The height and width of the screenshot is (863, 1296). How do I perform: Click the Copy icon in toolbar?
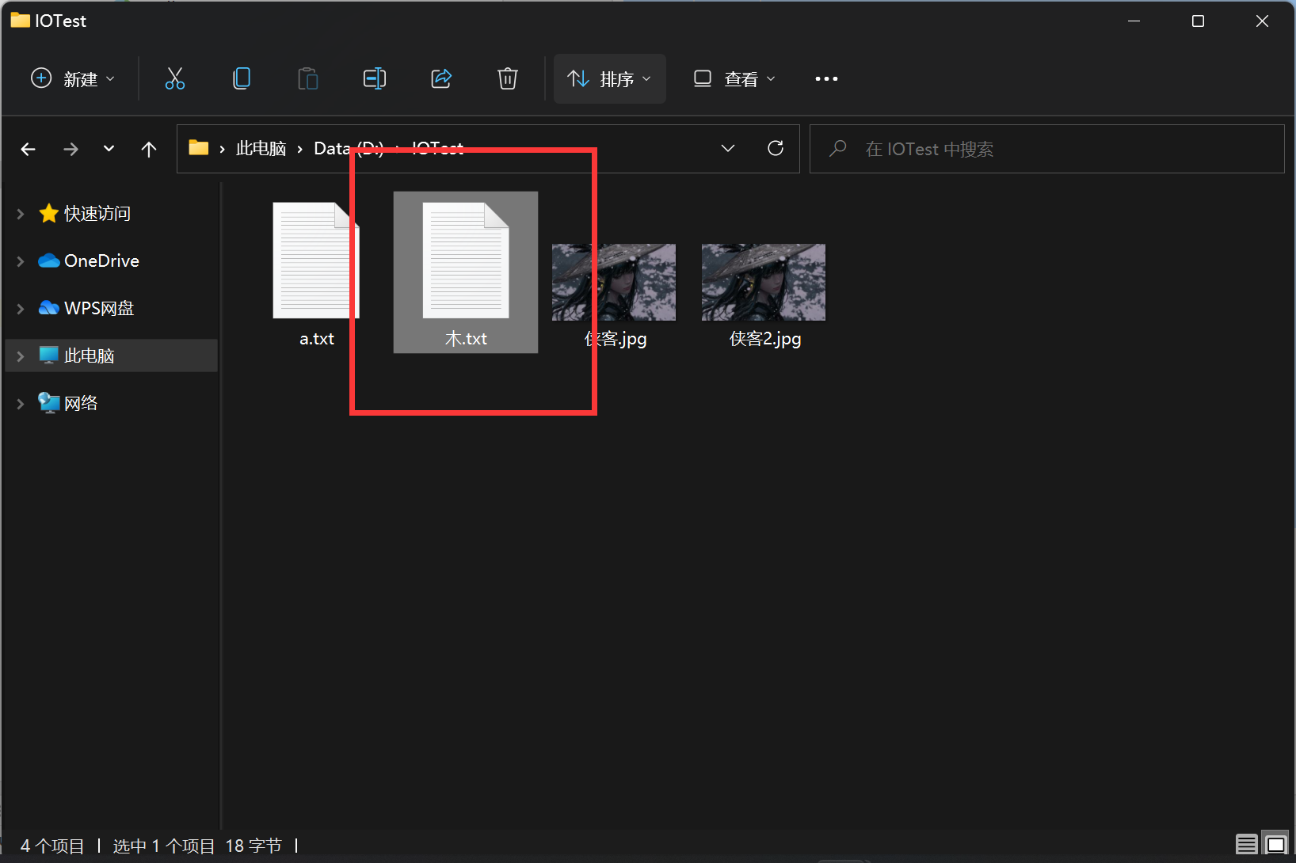[x=242, y=78]
